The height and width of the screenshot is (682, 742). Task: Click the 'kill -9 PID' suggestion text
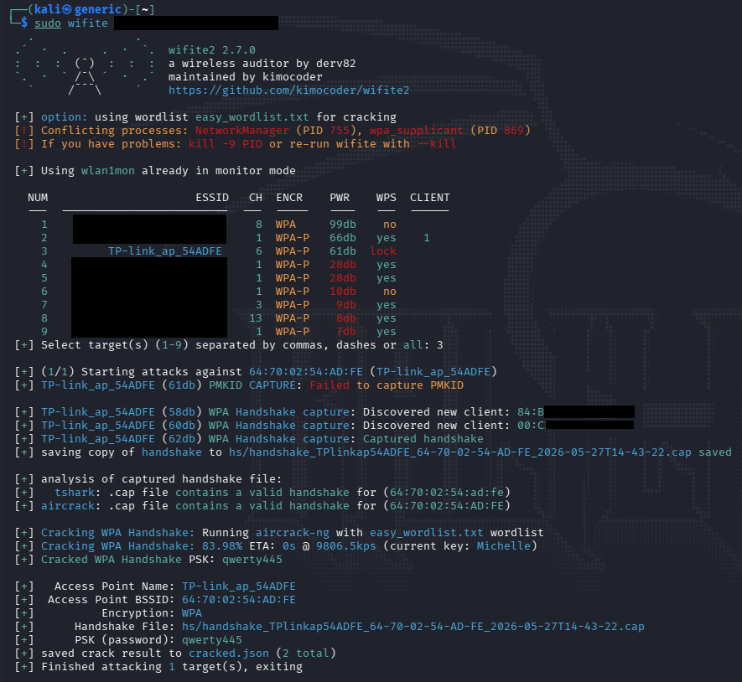226,144
